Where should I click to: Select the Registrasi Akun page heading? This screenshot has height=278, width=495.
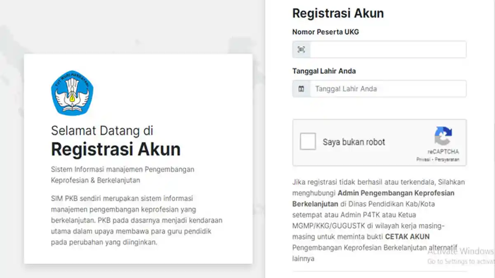pyautogui.click(x=338, y=13)
